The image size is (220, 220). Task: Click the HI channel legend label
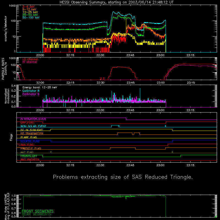click(x=30, y=62)
